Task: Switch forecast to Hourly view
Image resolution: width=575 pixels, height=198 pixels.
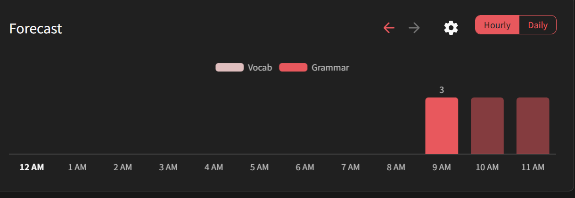Action: (497, 25)
